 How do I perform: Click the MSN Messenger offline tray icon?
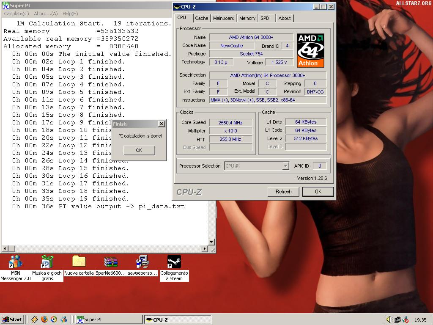pos(405,320)
